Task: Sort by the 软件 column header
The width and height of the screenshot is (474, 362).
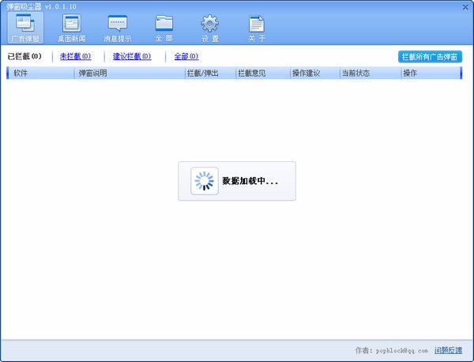Action: pyautogui.click(x=41, y=74)
